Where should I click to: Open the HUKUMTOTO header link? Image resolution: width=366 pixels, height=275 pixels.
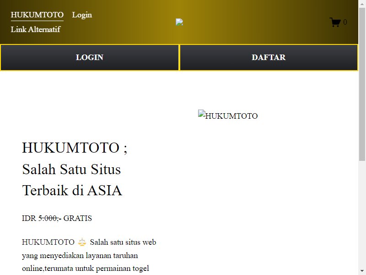pyautogui.click(x=37, y=15)
